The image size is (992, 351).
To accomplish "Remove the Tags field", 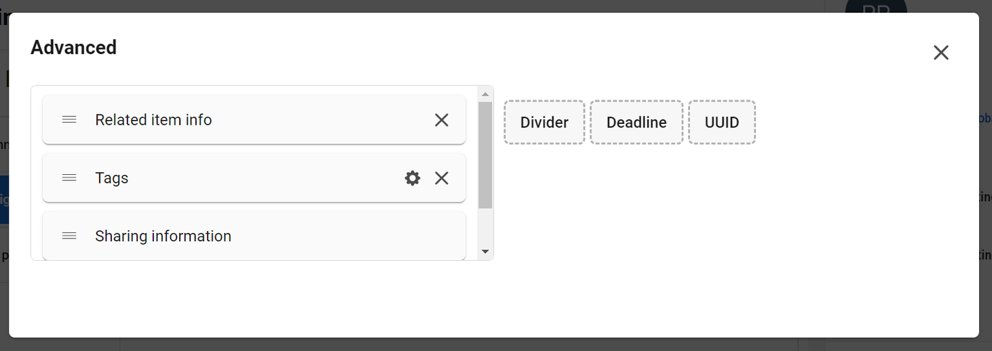I will (x=442, y=178).
